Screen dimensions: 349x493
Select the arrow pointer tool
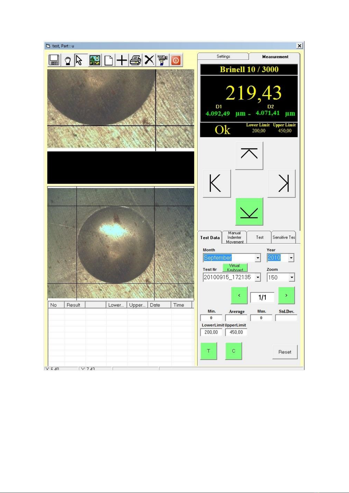click(81, 60)
